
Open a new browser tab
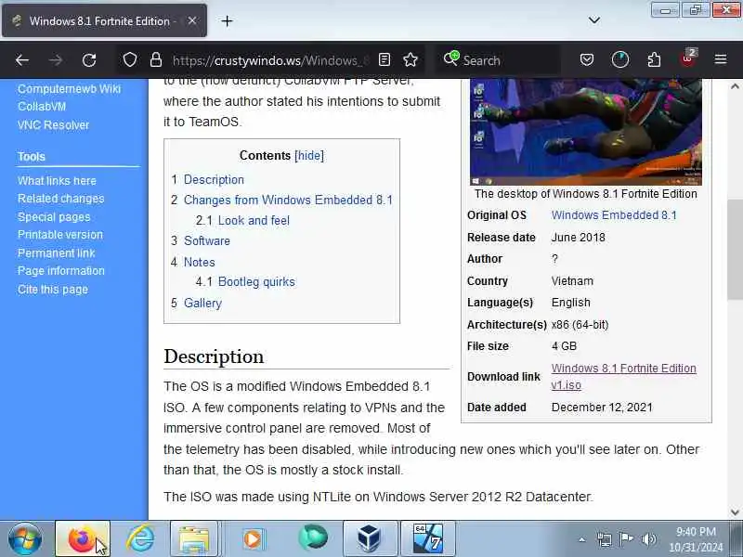click(227, 20)
